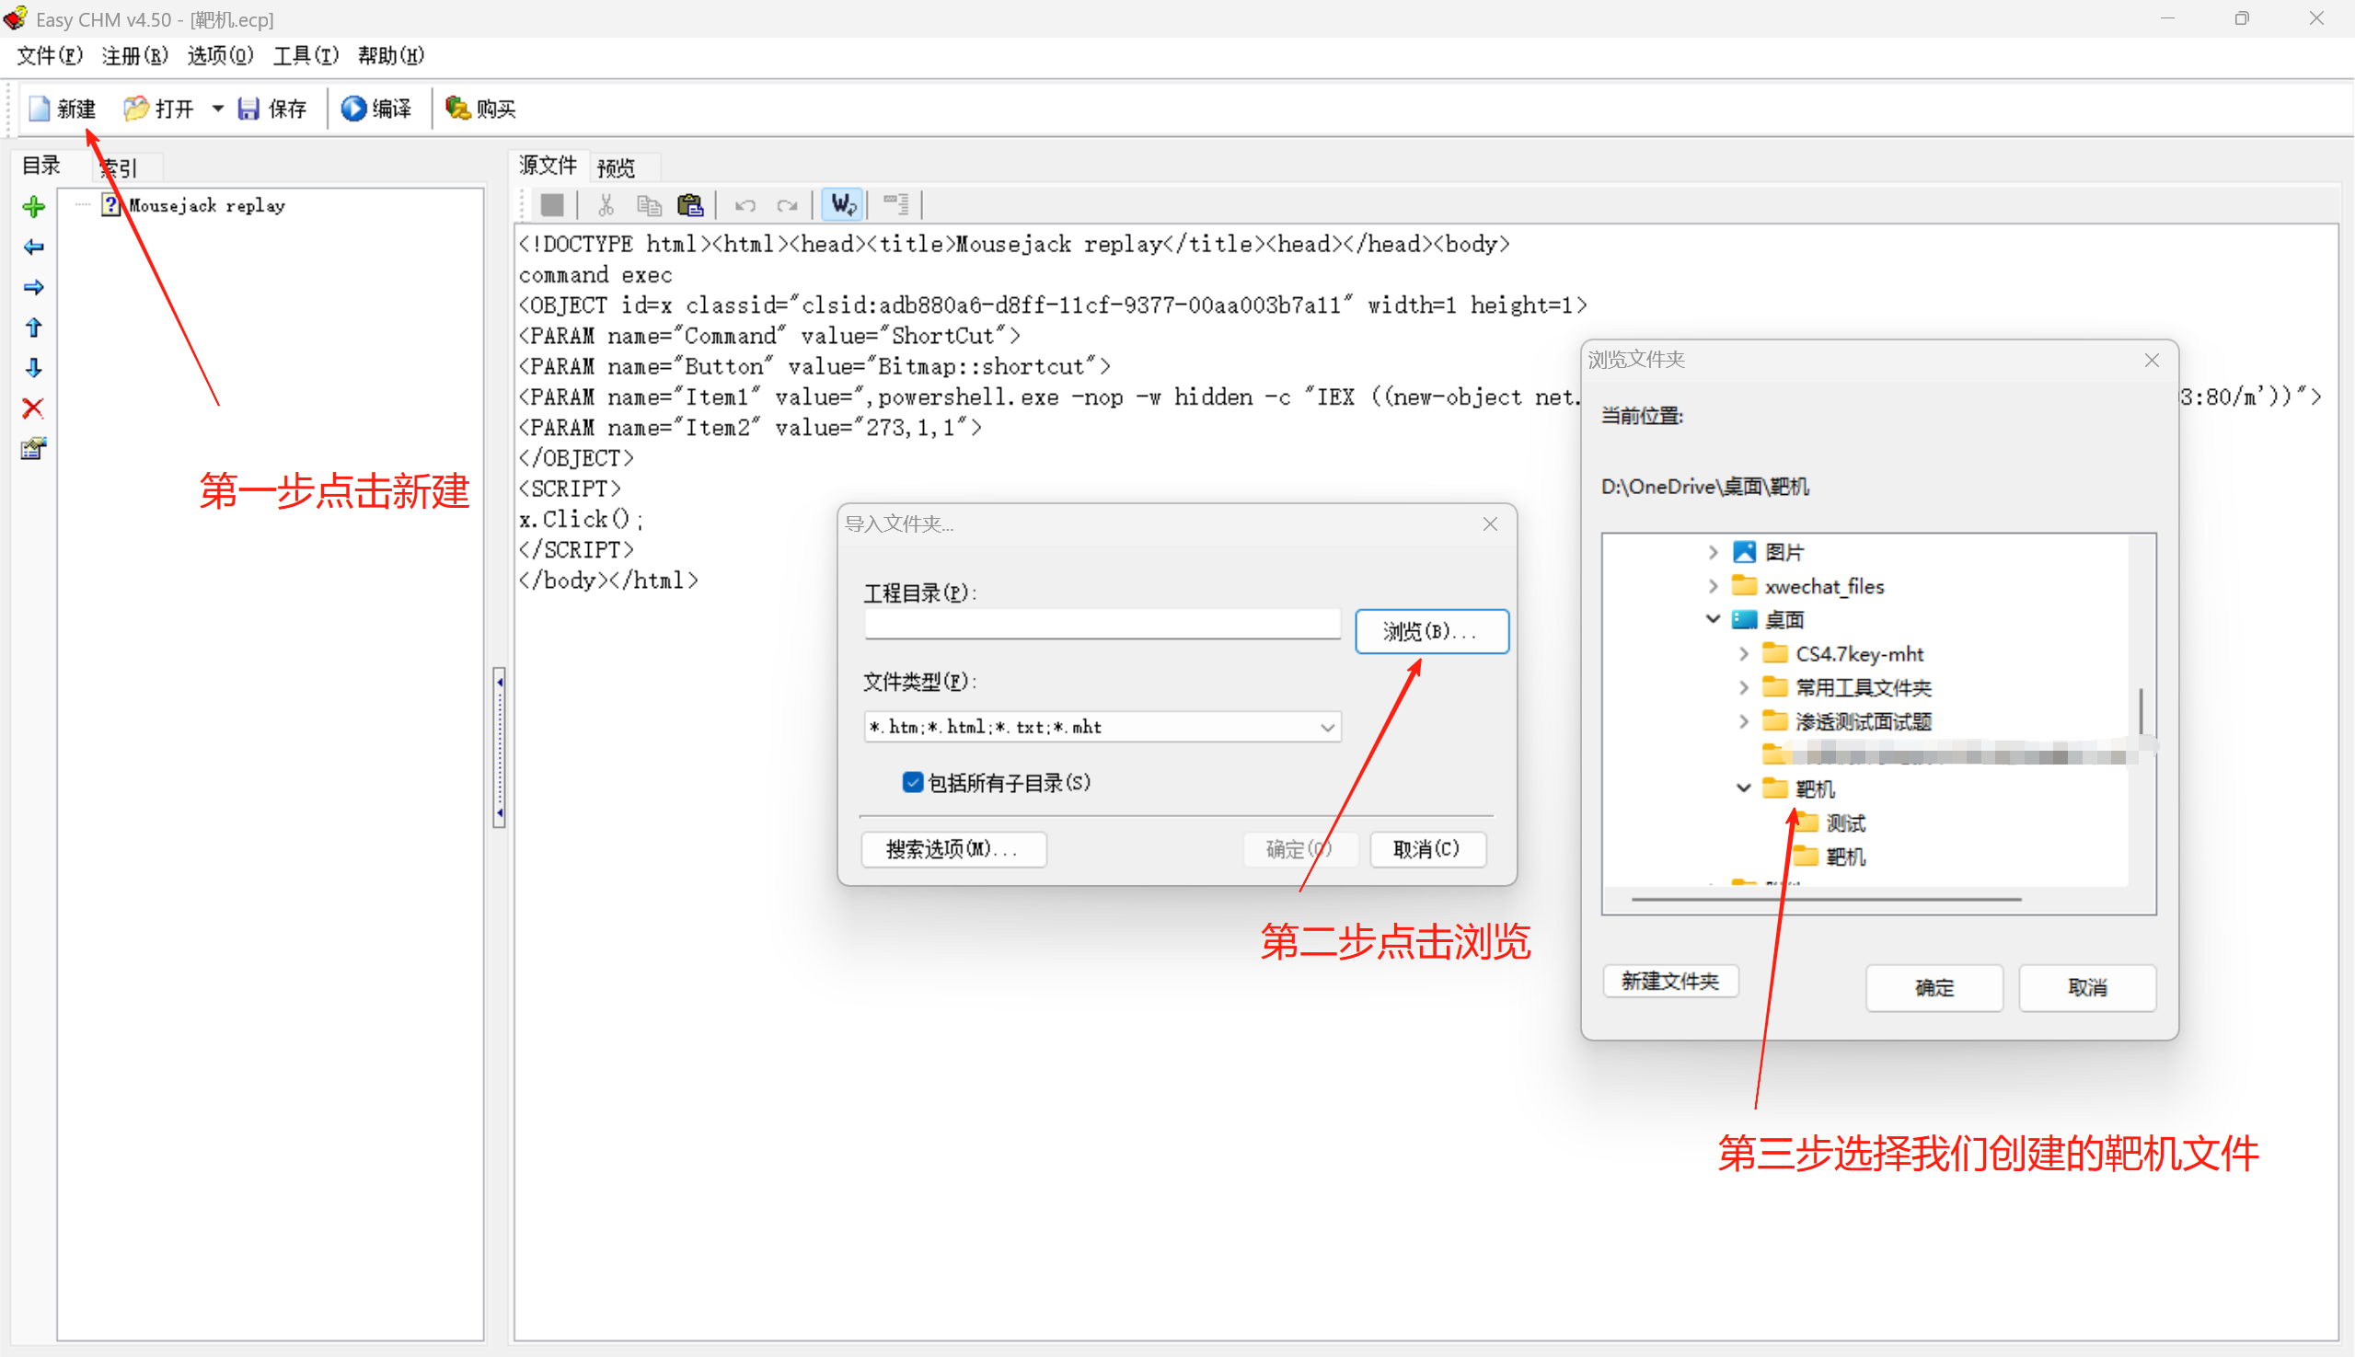Click the 搜索选项(M)... button
This screenshot has height=1357, width=2355.
(x=952, y=848)
